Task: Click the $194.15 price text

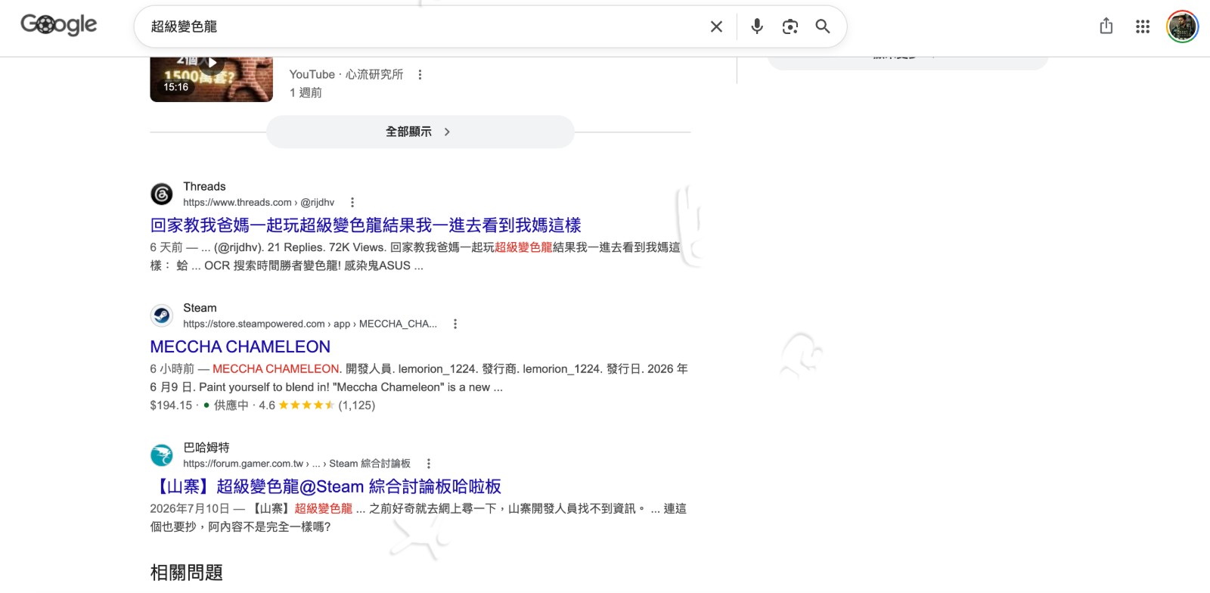Action: point(171,405)
